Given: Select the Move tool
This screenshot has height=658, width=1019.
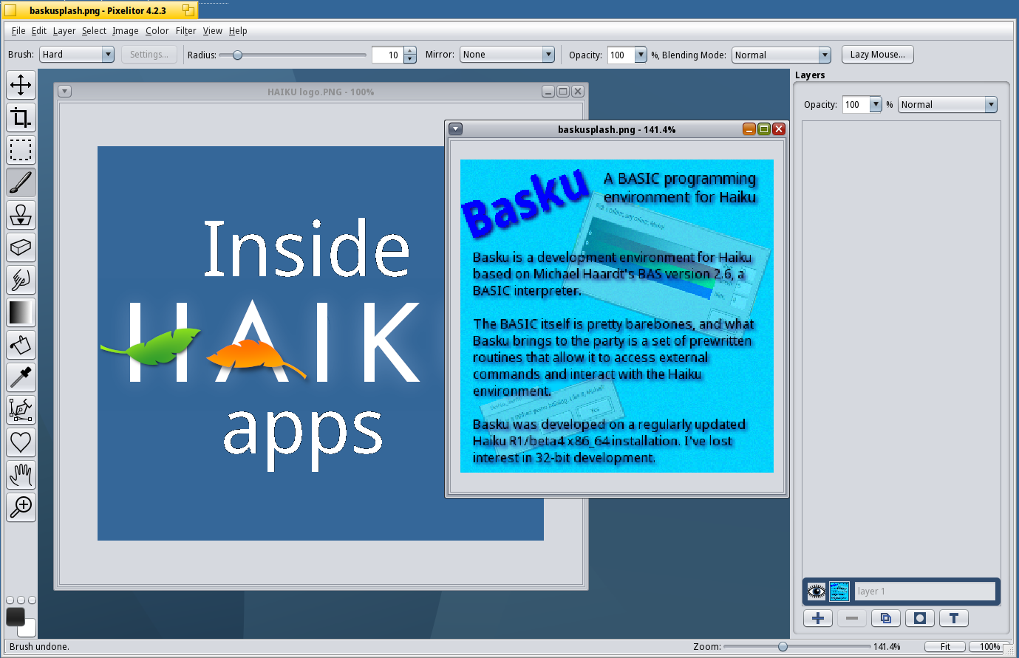Looking at the screenshot, I should pyautogui.click(x=21, y=85).
